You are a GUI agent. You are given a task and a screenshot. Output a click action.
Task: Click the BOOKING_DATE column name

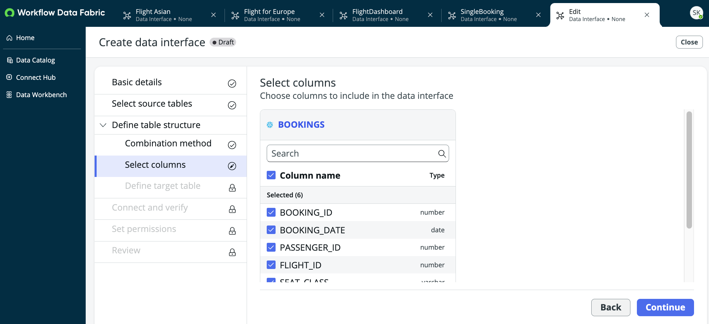point(312,230)
